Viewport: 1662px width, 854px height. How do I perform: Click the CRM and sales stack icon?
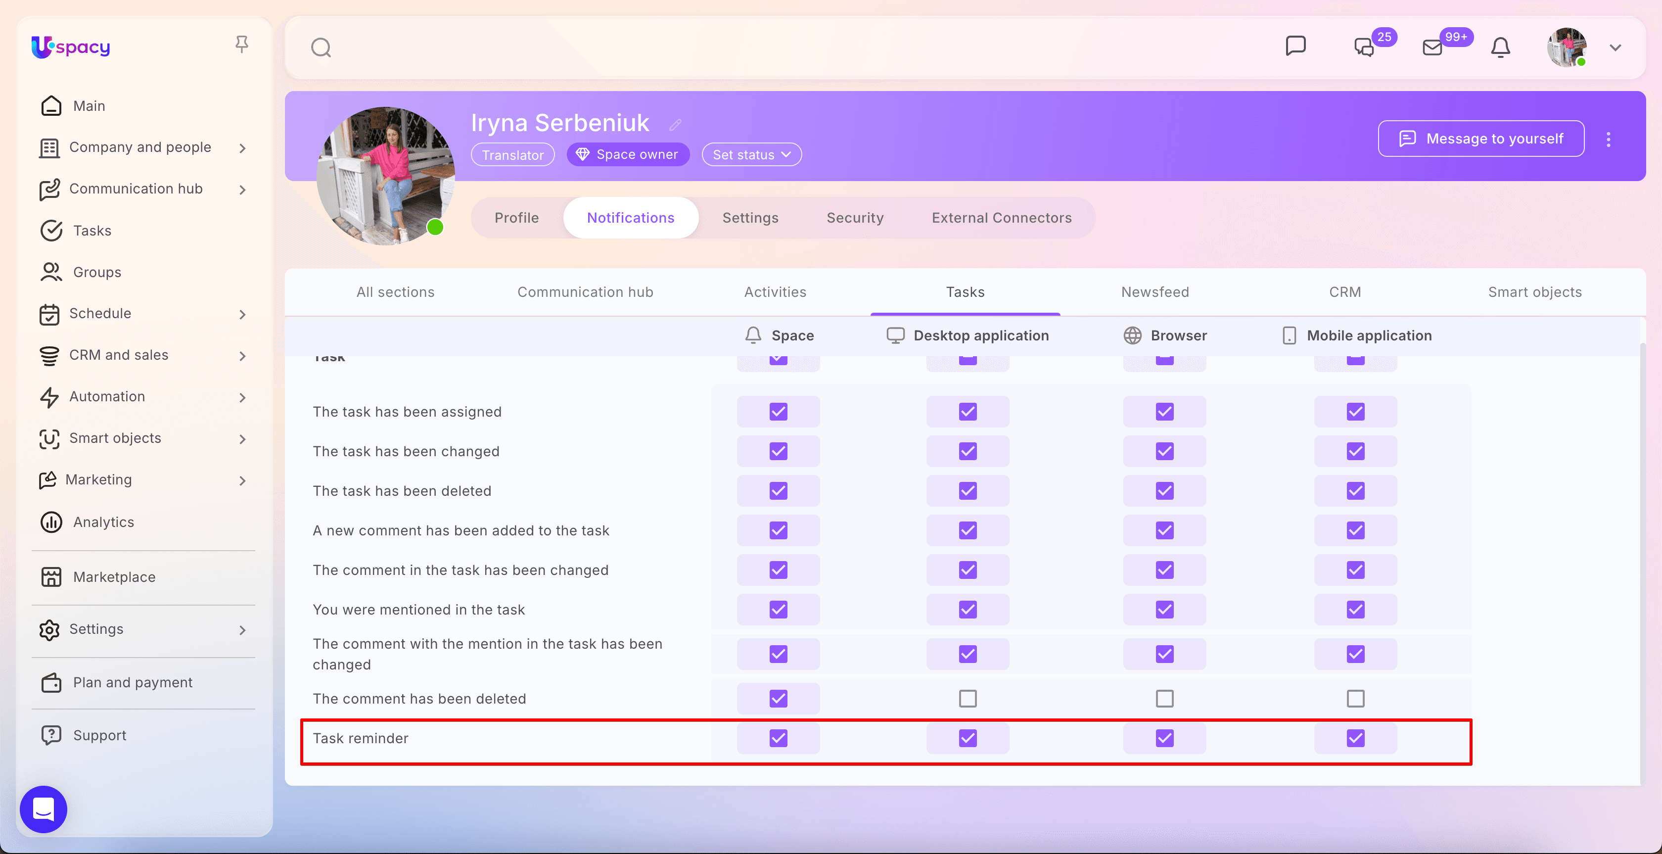[49, 355]
